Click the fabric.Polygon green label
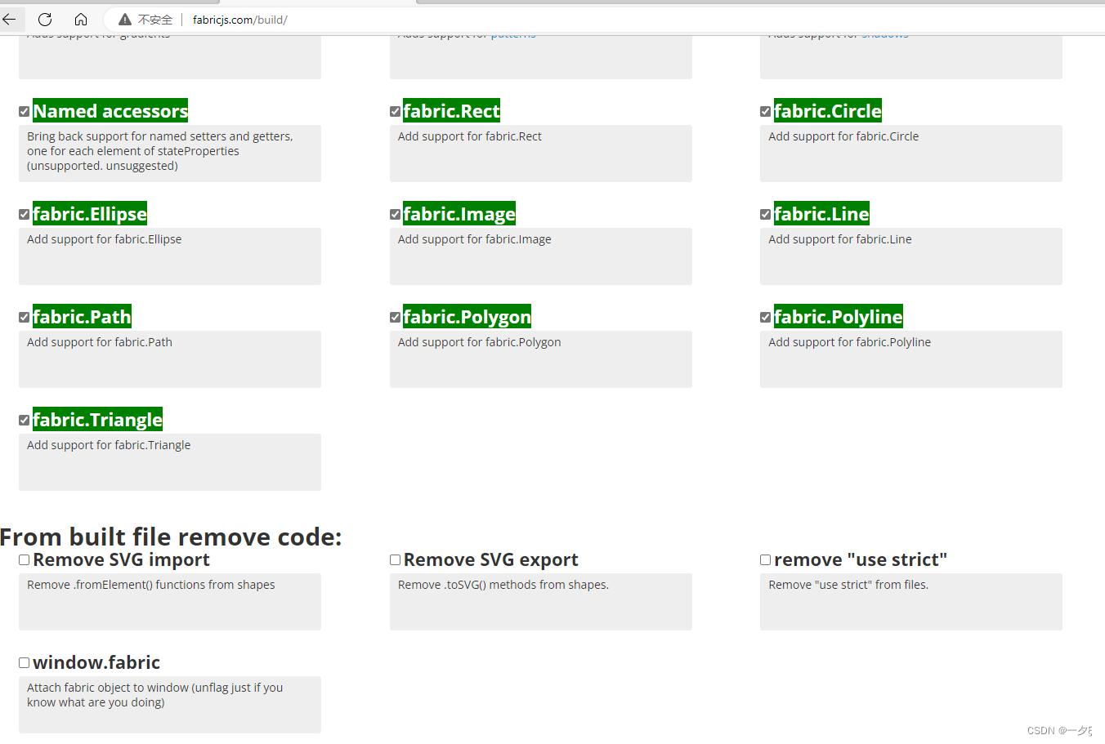The image size is (1105, 744). [467, 316]
